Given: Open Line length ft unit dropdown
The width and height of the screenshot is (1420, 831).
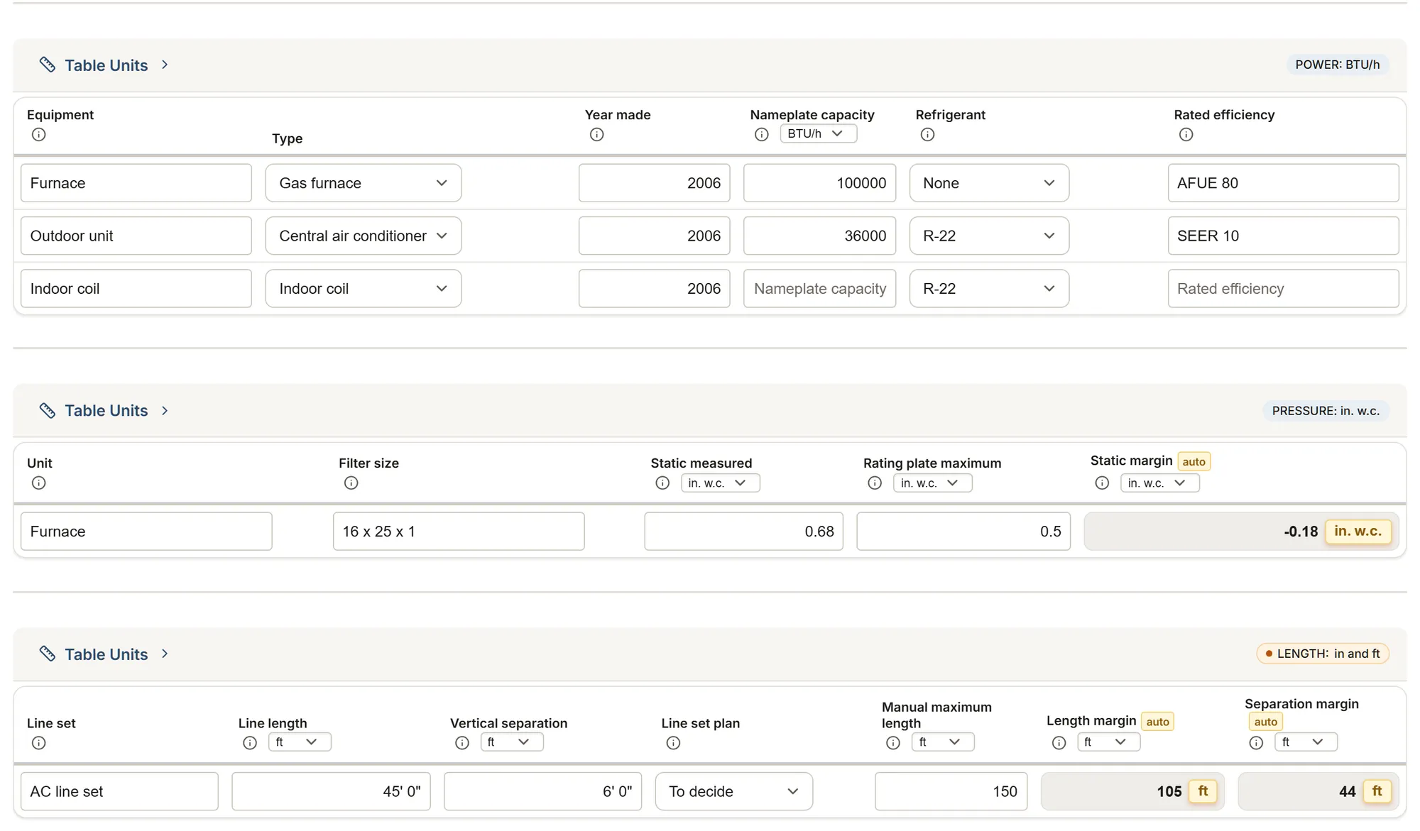Looking at the screenshot, I should coord(300,742).
